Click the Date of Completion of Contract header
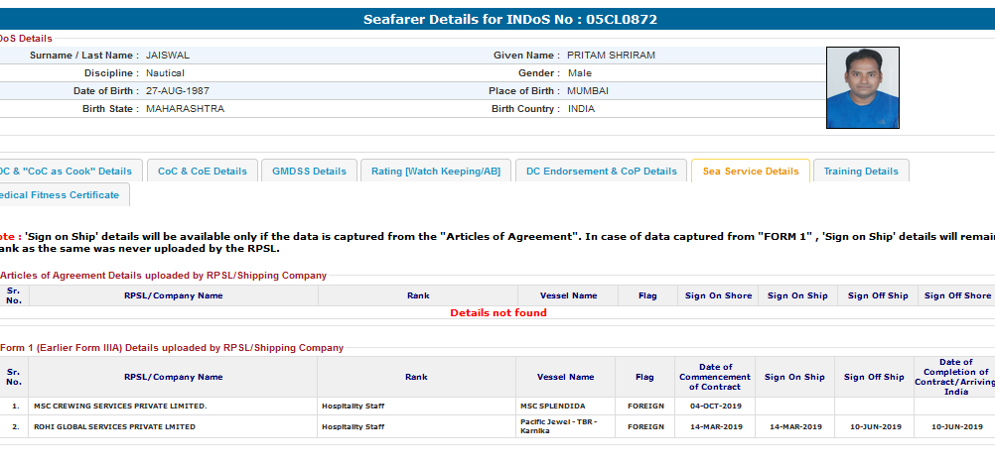Image resolution: width=995 pixels, height=465 pixels. pos(956,377)
